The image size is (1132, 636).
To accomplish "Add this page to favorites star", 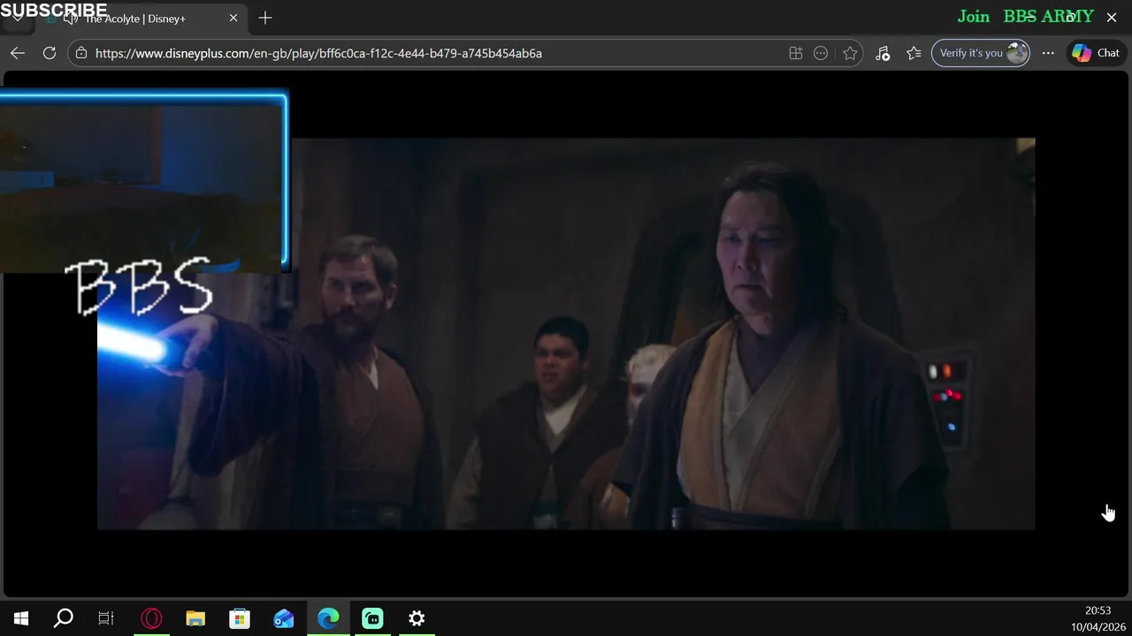I will (x=850, y=53).
